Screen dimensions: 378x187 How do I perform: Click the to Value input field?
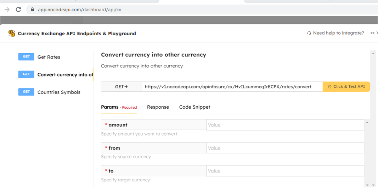(x=285, y=171)
